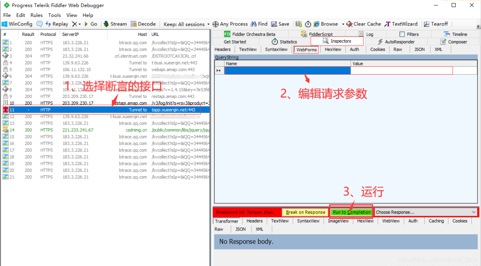The image size is (481, 266).
Task: Select the response Transformer tab
Action: point(227,221)
